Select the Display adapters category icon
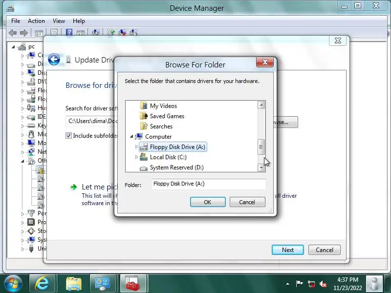The image size is (391, 293). click(31, 73)
